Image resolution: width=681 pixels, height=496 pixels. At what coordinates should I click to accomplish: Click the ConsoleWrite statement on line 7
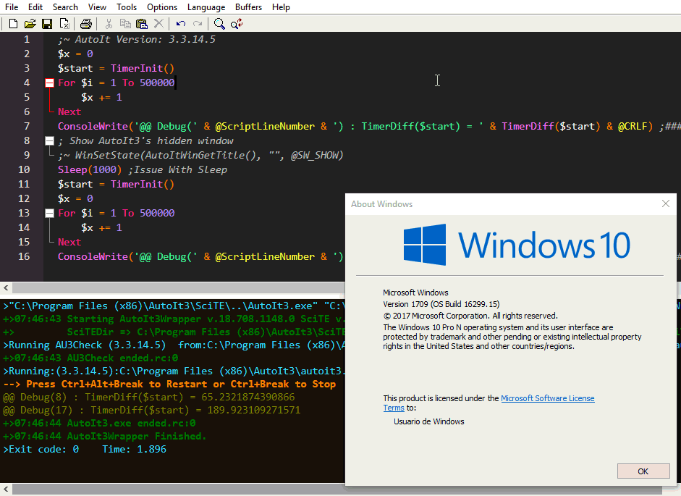369,126
